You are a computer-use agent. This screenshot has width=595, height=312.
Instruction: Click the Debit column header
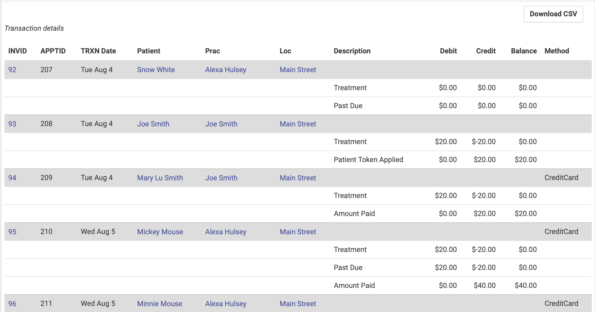click(x=448, y=51)
